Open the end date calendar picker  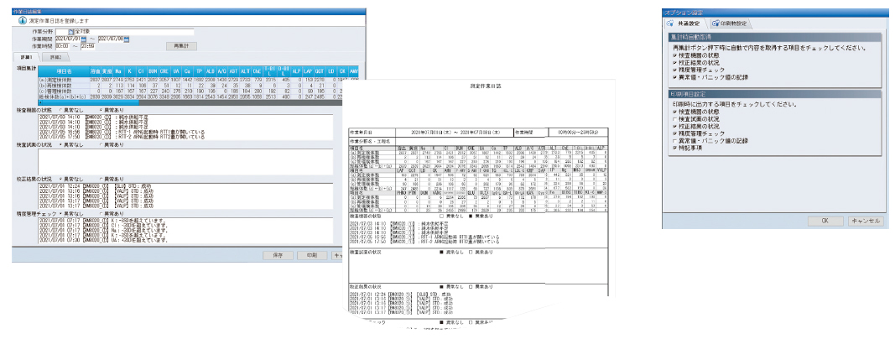coord(127,39)
